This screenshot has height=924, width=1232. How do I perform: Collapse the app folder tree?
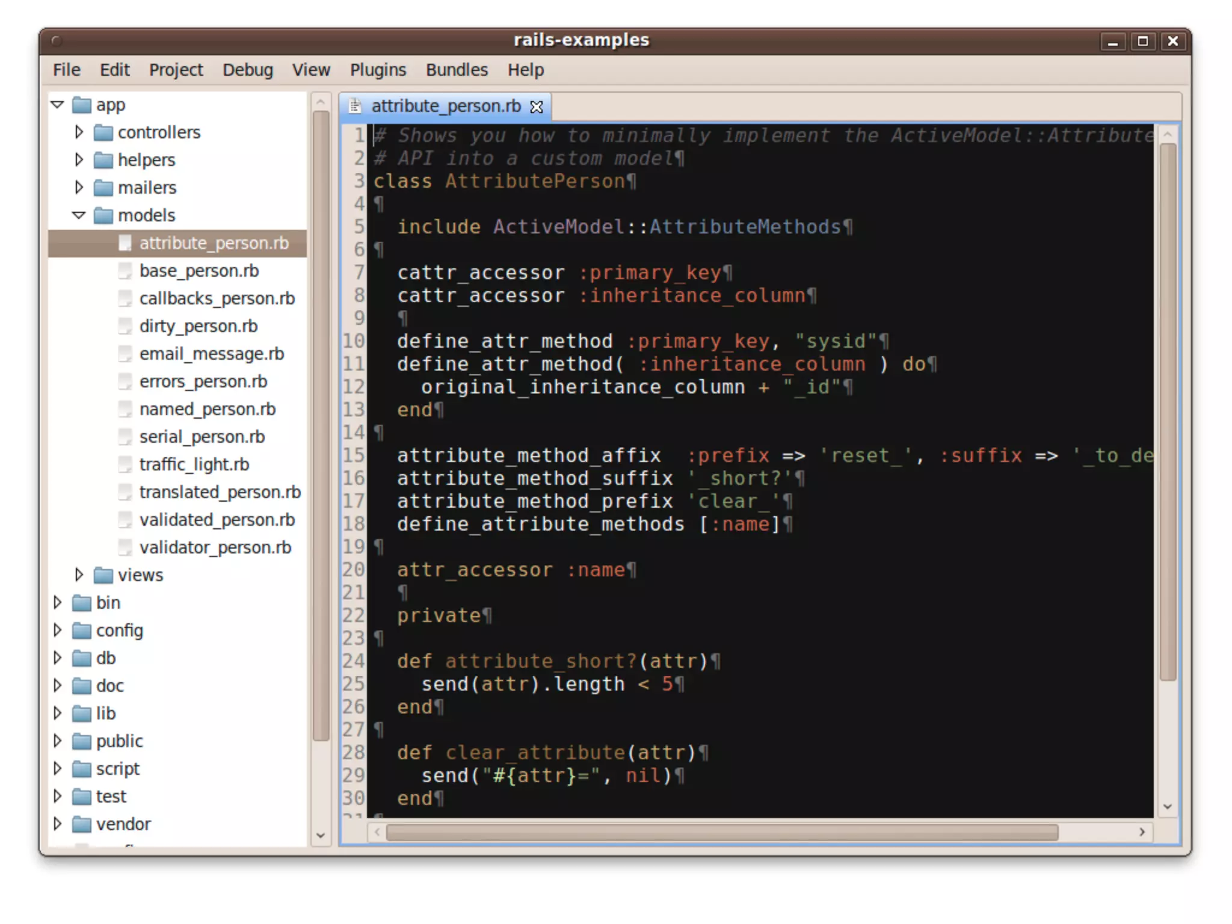58,105
